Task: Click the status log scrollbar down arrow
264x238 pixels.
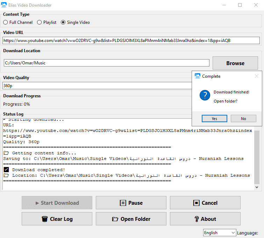Action: 257,187
